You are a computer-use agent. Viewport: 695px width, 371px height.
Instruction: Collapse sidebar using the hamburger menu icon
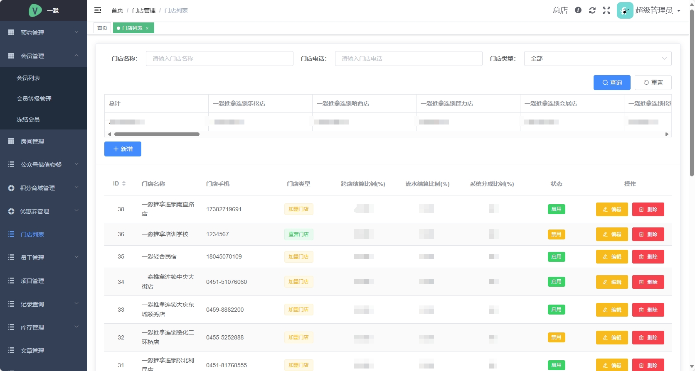pyautogui.click(x=98, y=10)
